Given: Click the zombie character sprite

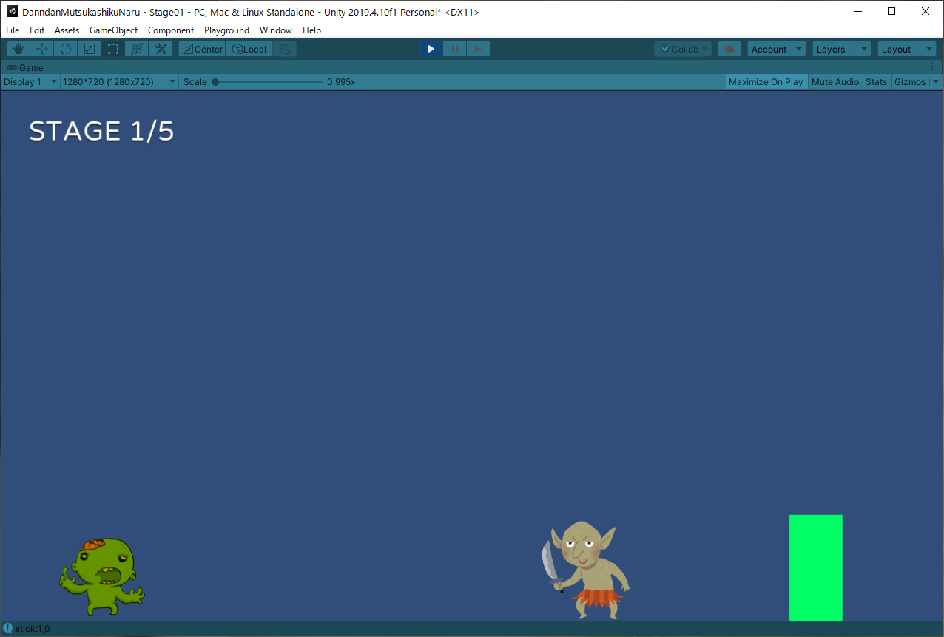Looking at the screenshot, I should coord(102,576).
